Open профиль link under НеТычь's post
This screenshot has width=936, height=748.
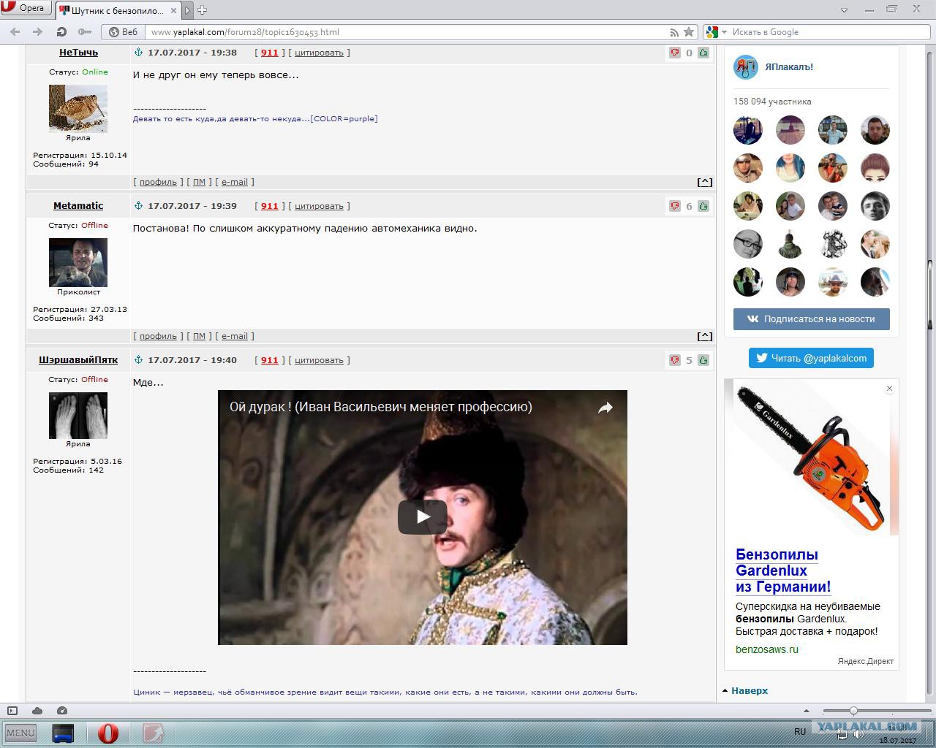coord(158,182)
